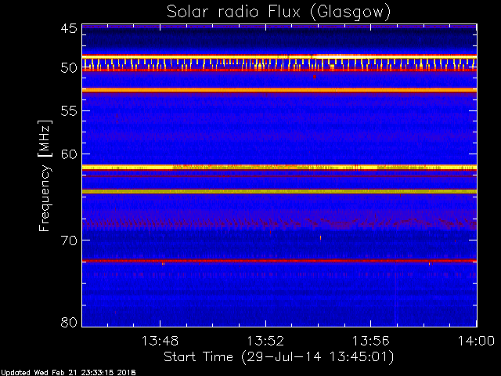Click the "Start Time (29-Jul-14 13:45:01)" label

278,357
